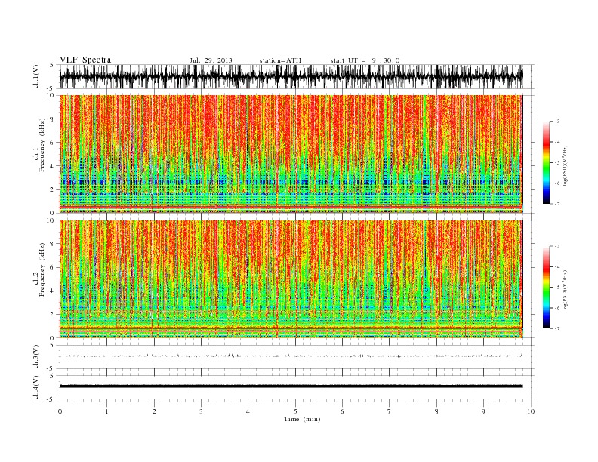Screen dimensions: 598x462
Task: Click the "0" tick on the time axis
Action: click(x=60, y=411)
